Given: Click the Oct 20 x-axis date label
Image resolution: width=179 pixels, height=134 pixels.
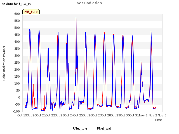Looking at the screenshot, I should pos(32,115).
